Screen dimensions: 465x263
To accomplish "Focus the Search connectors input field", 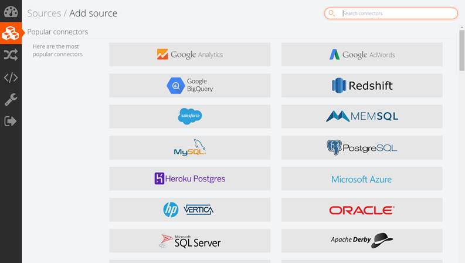I will [391, 14].
